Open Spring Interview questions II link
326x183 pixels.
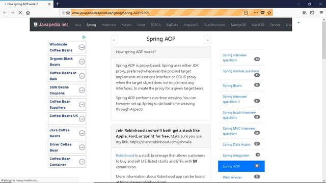tap(234, 99)
